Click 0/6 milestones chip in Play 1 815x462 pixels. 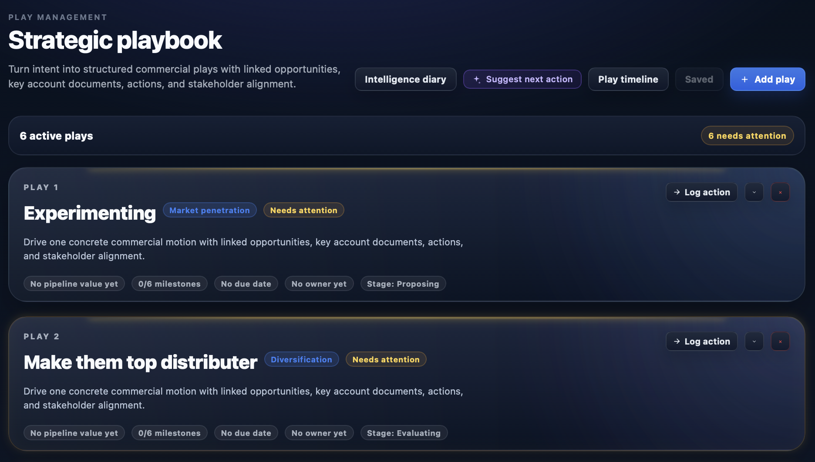tap(169, 284)
